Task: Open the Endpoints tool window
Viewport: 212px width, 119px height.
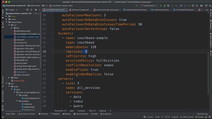Action: pos(106,114)
